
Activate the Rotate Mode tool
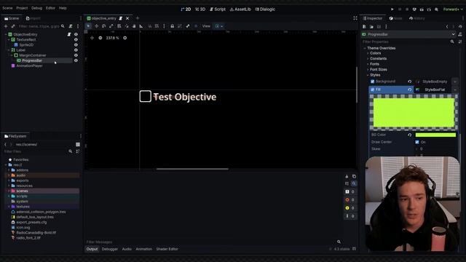(103, 26)
